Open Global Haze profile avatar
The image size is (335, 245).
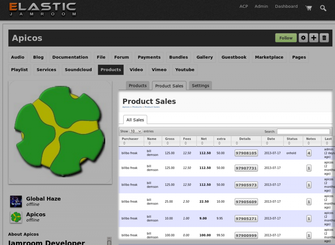[16, 201]
